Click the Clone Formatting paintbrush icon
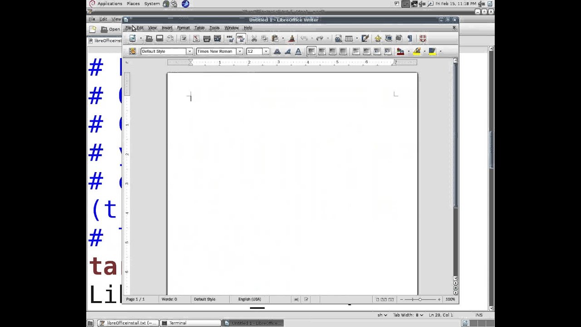Image resolution: width=581 pixels, height=327 pixels. coord(291,38)
